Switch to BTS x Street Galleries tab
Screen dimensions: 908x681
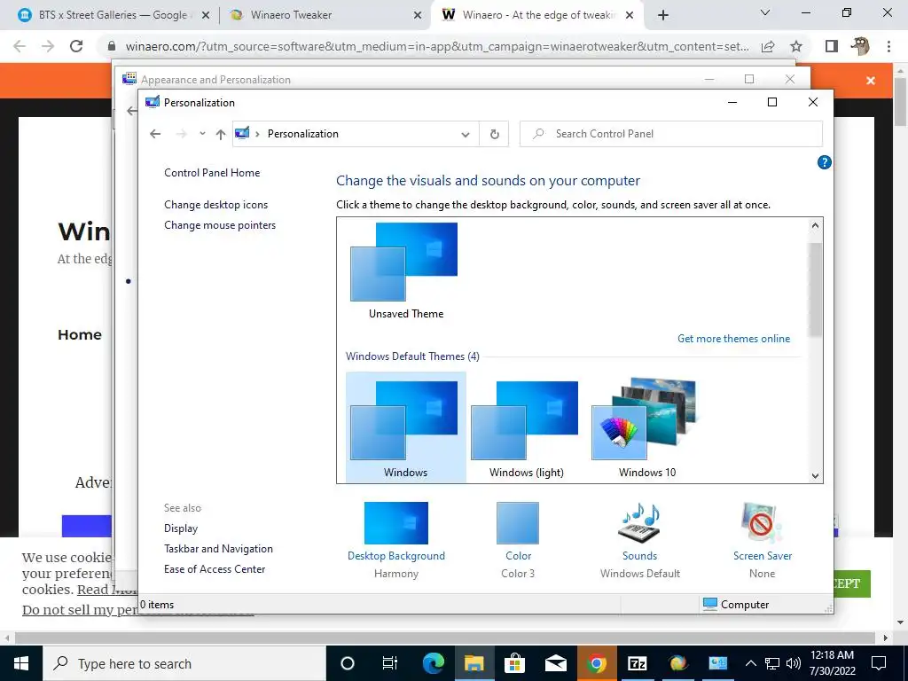pyautogui.click(x=113, y=15)
